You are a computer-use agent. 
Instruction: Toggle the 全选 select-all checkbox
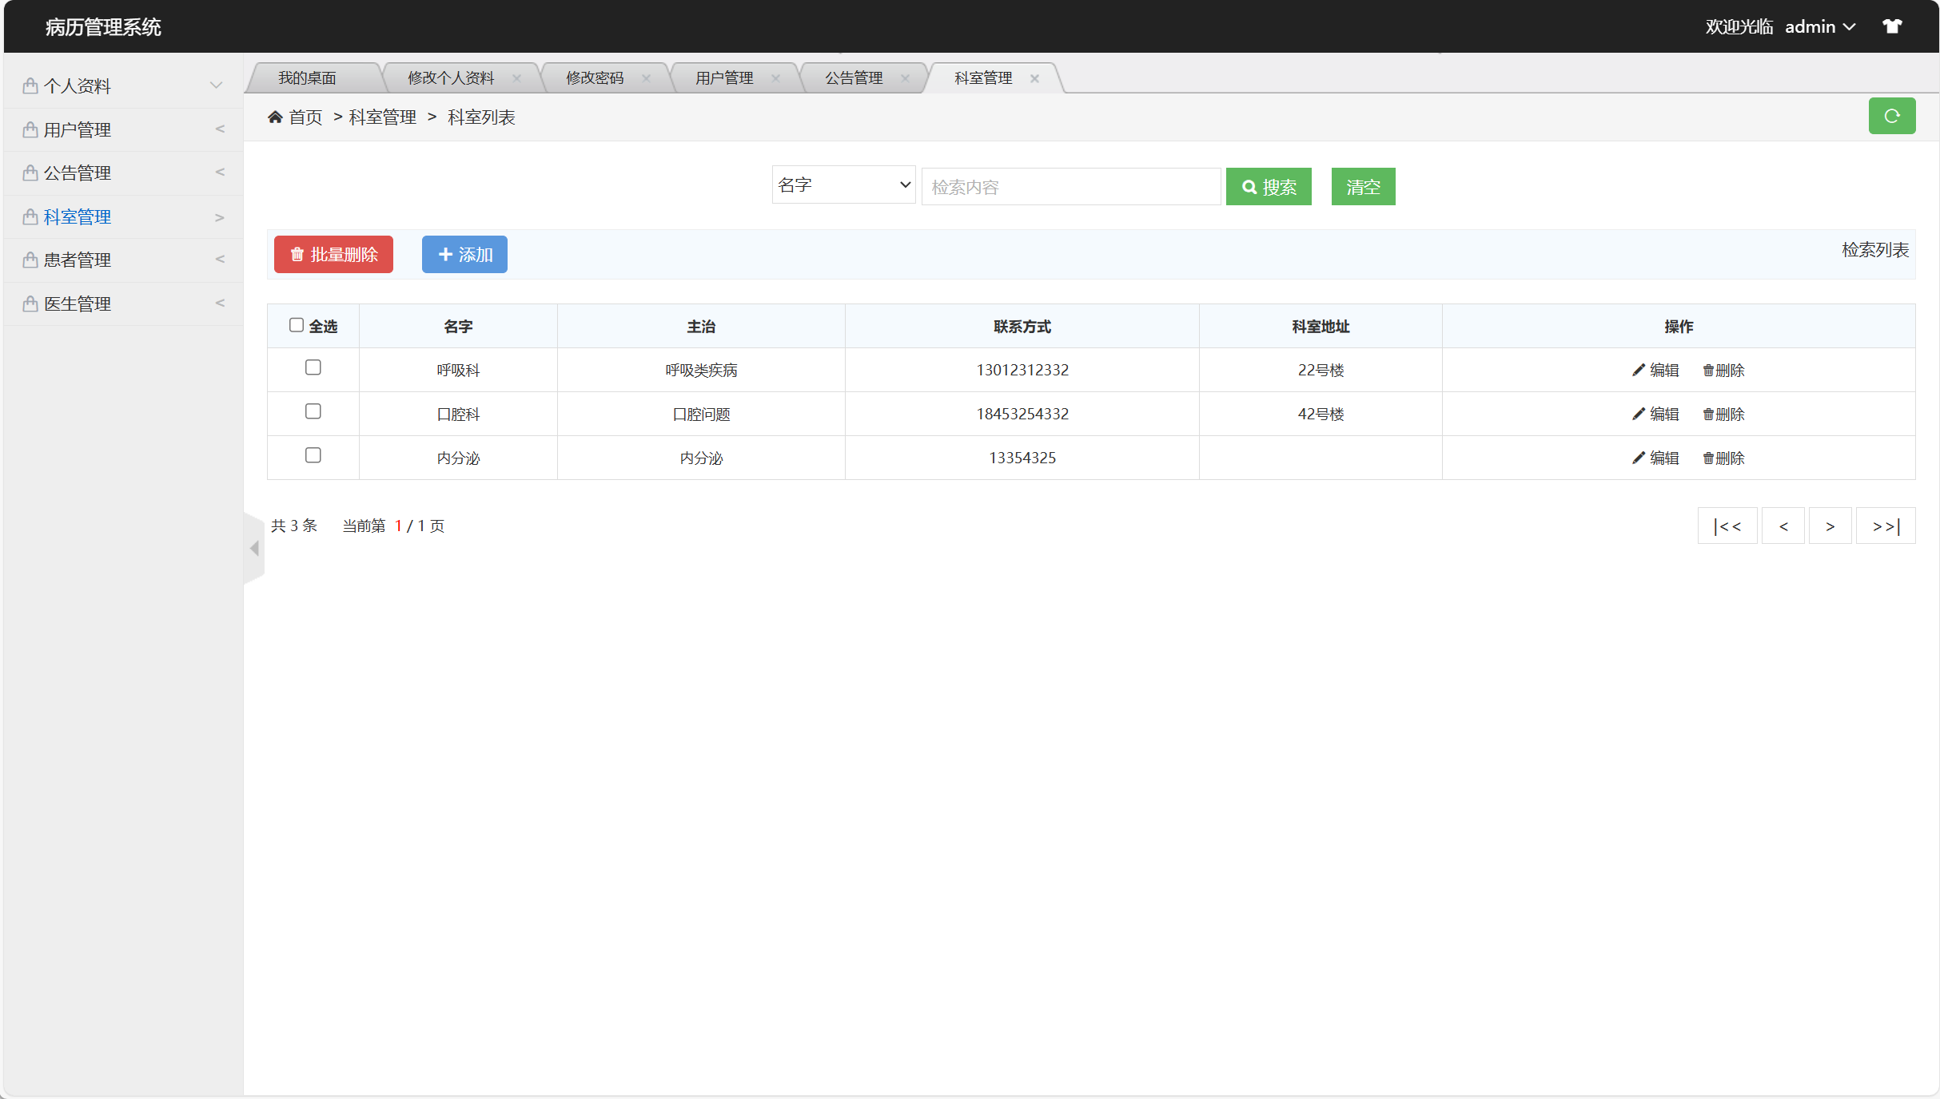point(297,325)
